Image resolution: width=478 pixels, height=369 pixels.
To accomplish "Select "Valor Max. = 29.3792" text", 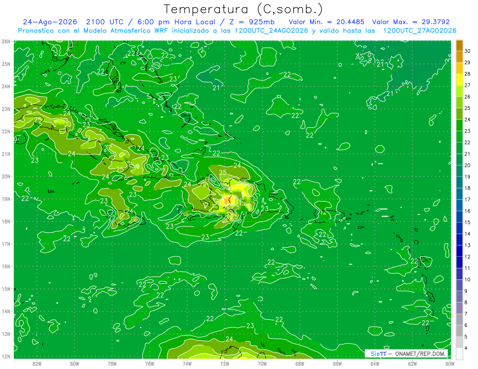I will coord(411,22).
